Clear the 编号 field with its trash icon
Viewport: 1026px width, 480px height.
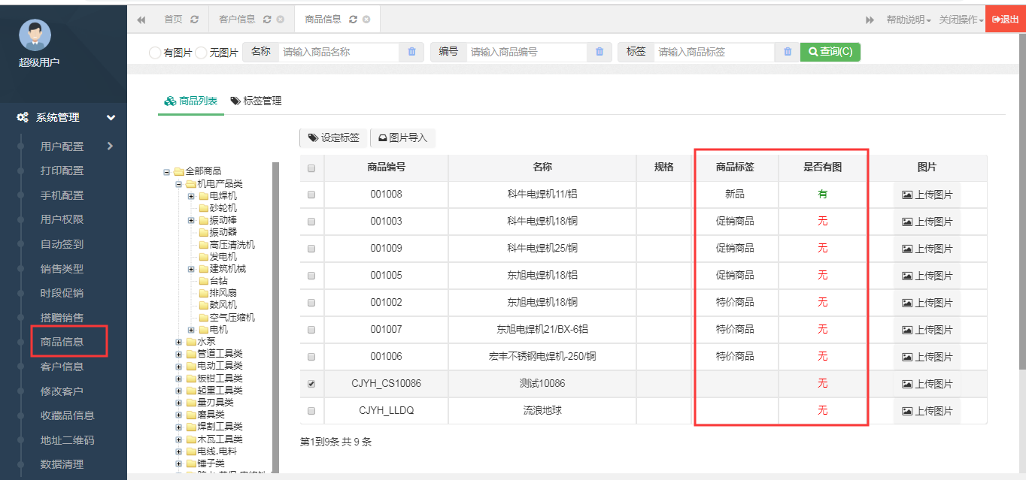coord(599,52)
